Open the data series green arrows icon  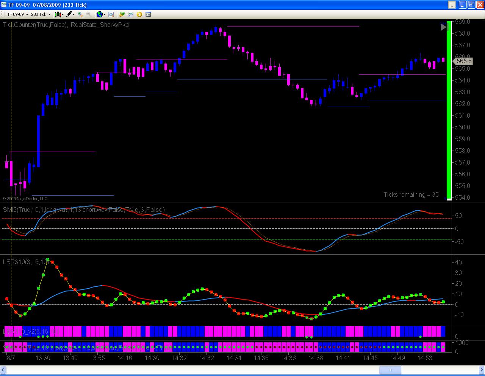pos(122,14)
